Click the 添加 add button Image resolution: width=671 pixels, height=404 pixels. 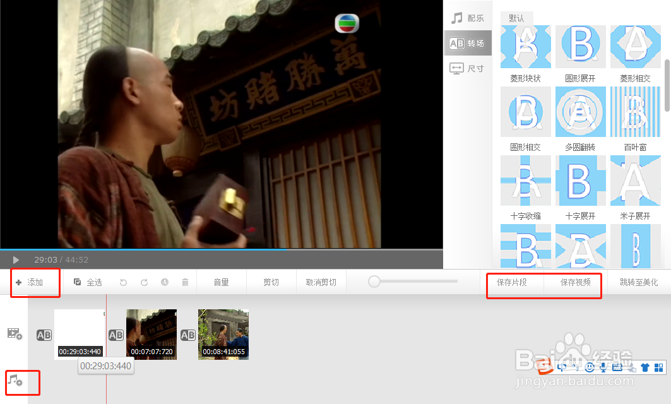pyautogui.click(x=29, y=282)
